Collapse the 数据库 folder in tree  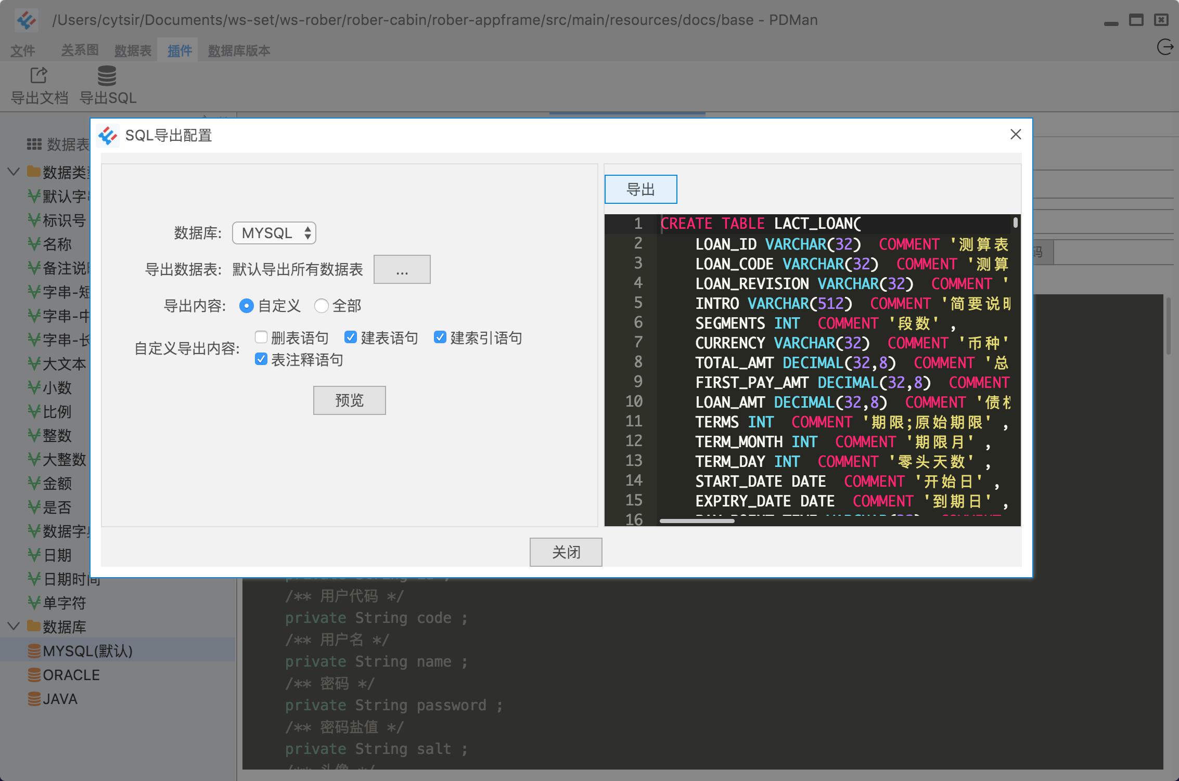point(14,626)
